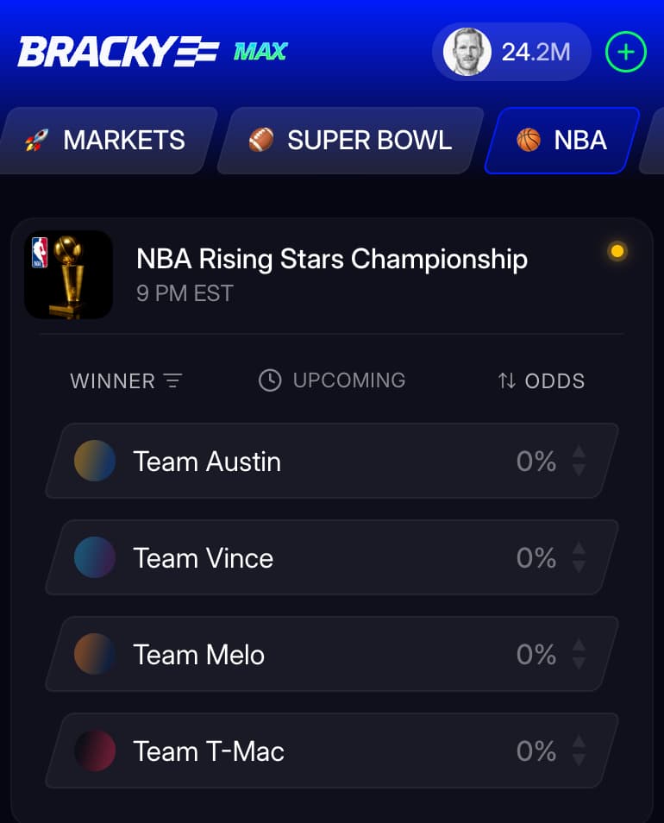The width and height of the screenshot is (664, 823).
Task: Switch to the Super Bowl tab
Action: click(x=350, y=141)
